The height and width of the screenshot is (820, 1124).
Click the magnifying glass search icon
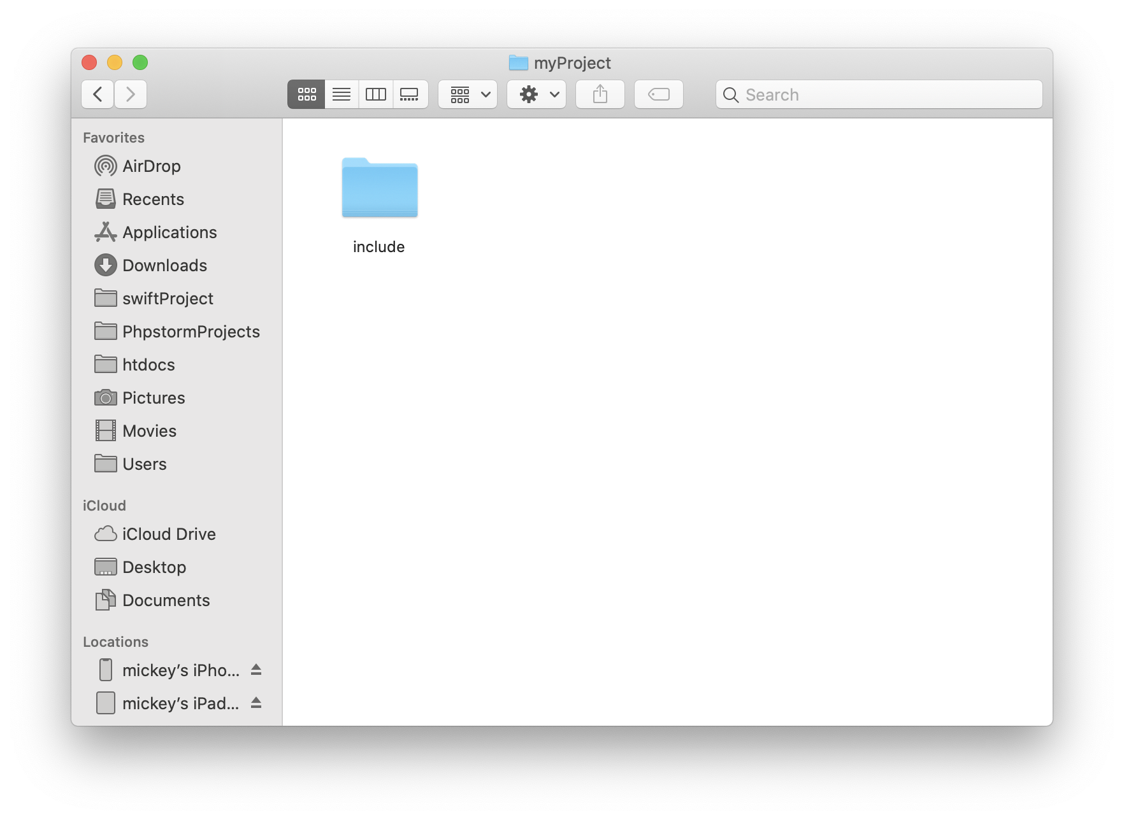(x=731, y=95)
